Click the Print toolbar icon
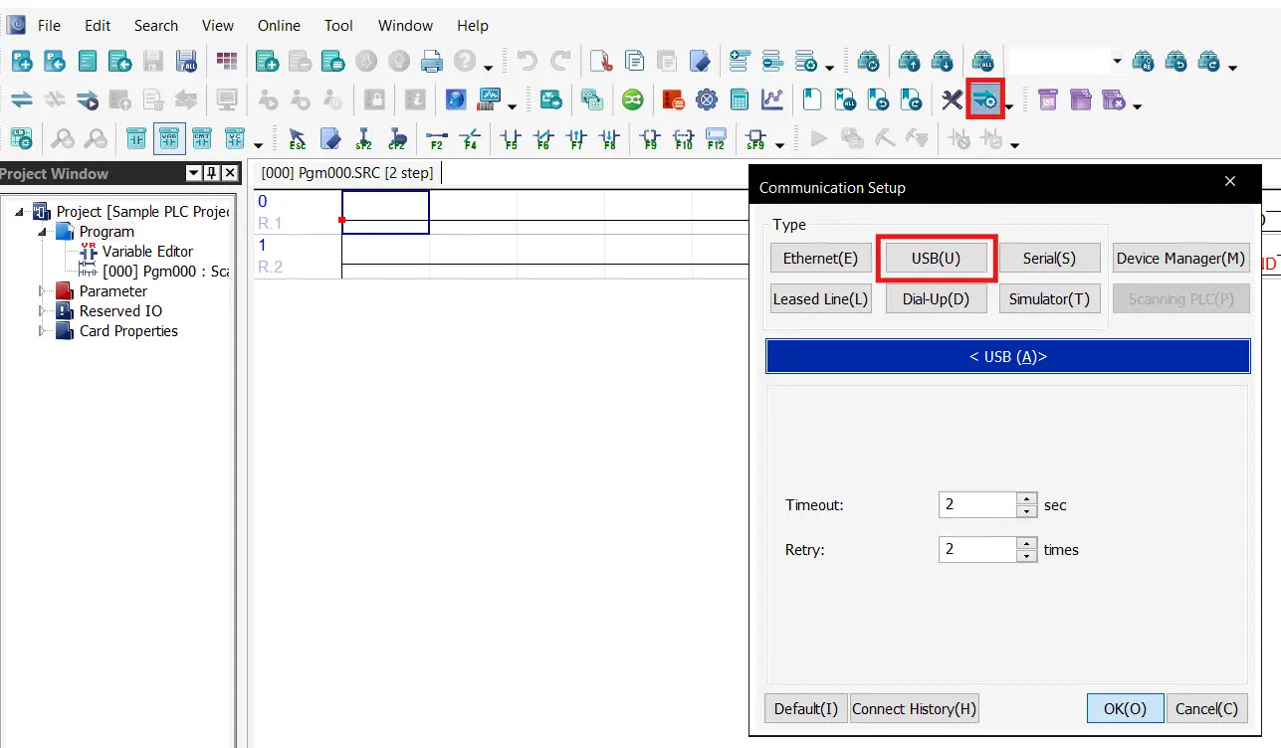 [430, 61]
